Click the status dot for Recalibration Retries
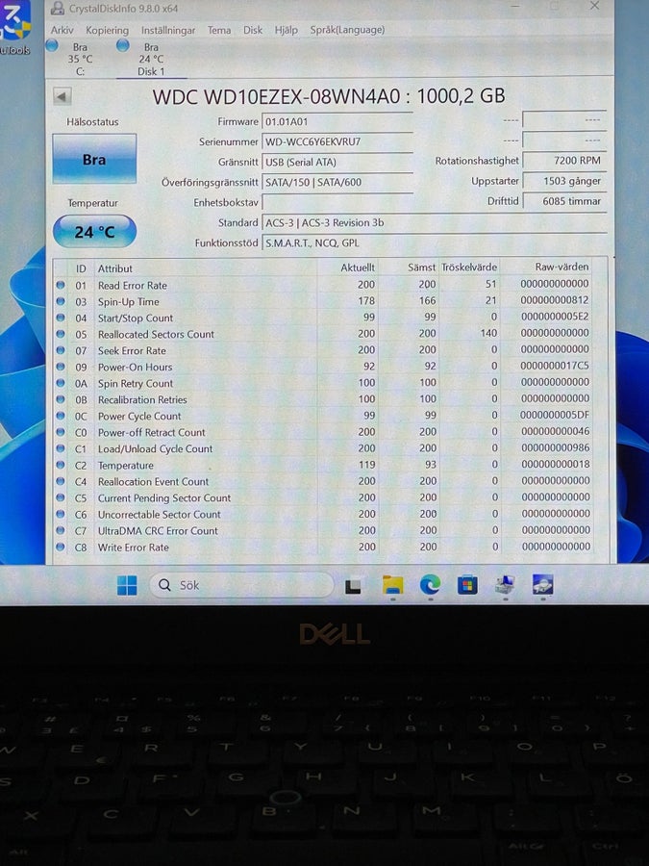 tap(61, 399)
